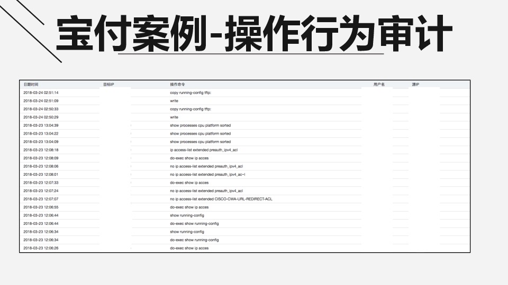Click the 'write' command in the 02:51:09 row
This screenshot has width=508, height=285.
pyautogui.click(x=174, y=101)
